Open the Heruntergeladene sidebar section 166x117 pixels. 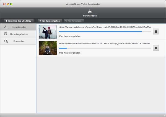coord(18,34)
